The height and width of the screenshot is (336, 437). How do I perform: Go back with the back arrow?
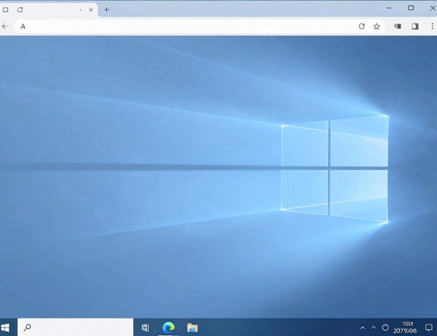coord(5,26)
